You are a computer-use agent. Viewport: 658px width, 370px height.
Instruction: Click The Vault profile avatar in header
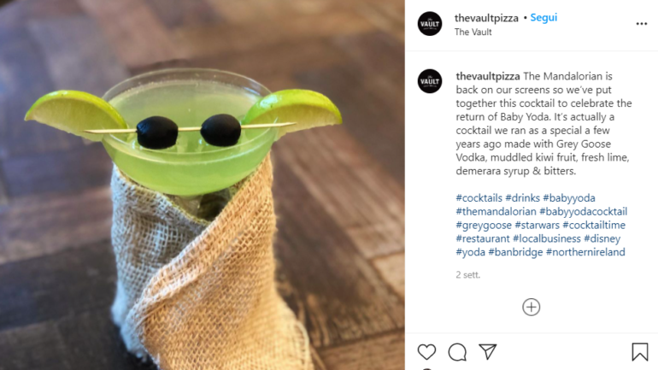[x=430, y=24]
